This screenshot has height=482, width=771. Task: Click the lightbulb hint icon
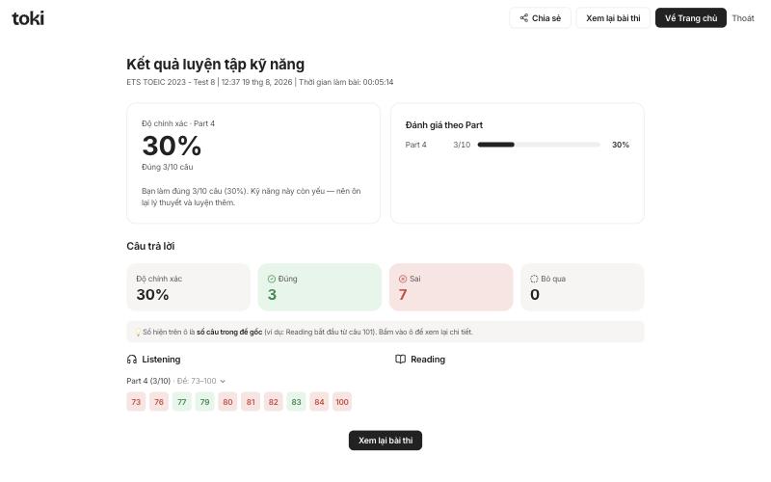tap(138, 333)
